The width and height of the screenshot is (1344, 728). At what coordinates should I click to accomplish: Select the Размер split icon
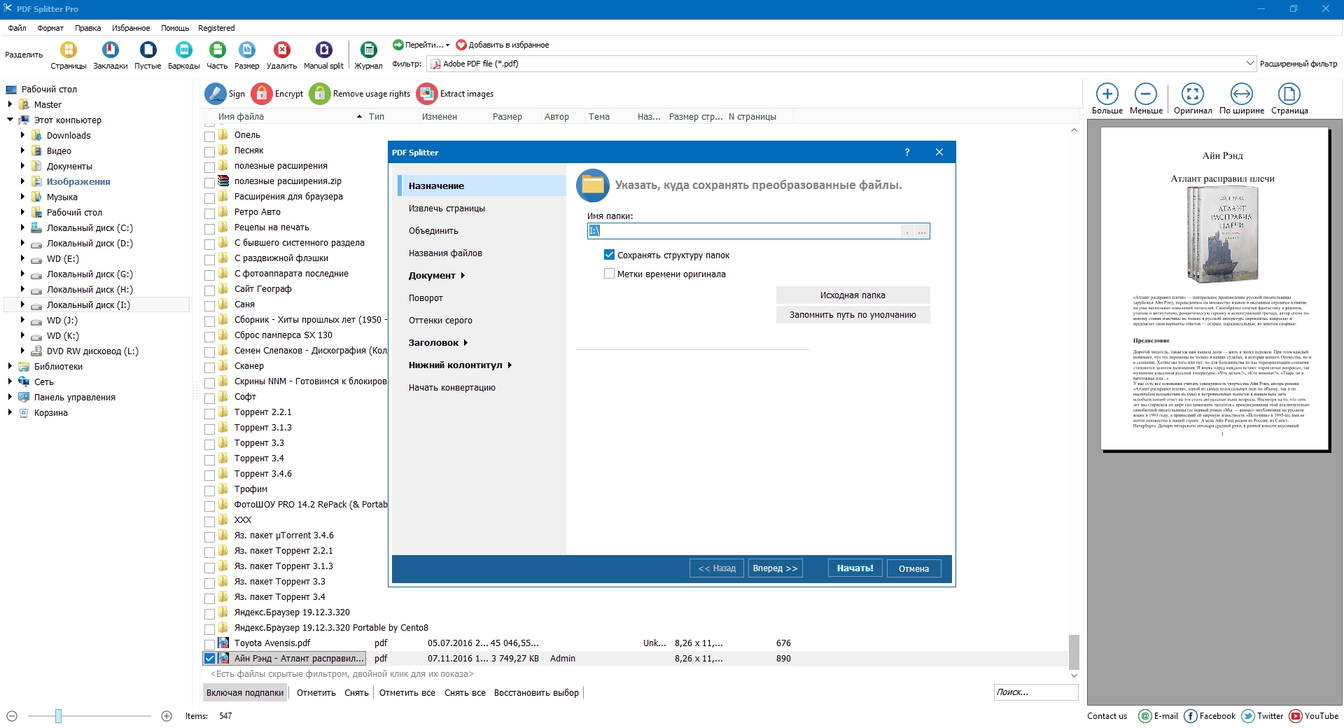tap(247, 55)
